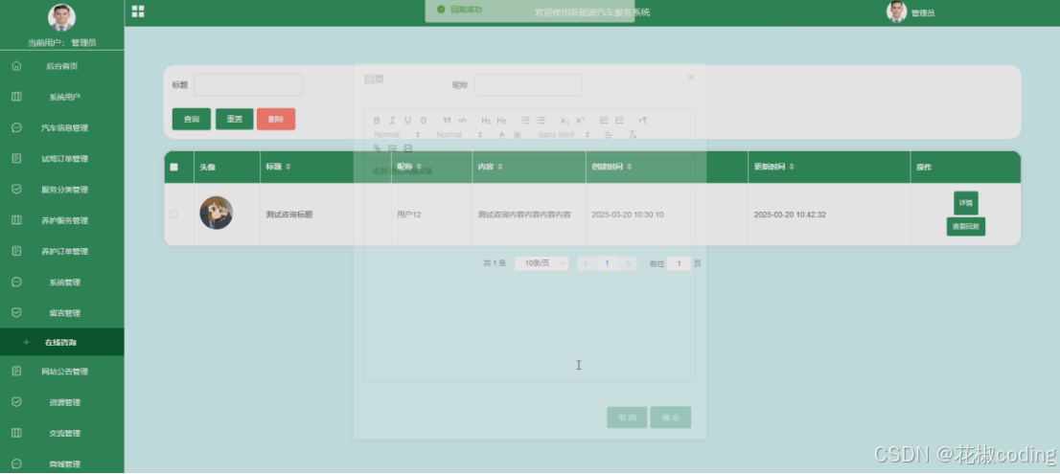The height and width of the screenshot is (474, 1060).
Task: Click the text color icon in reply editor
Action: (501, 134)
